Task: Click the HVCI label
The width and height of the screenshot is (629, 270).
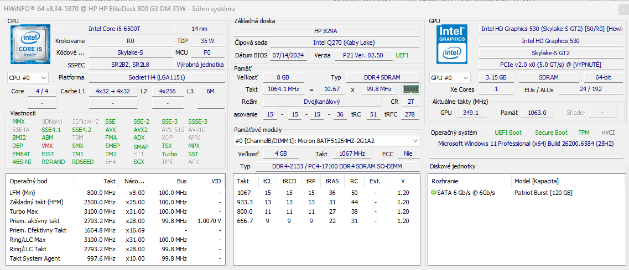Action: pyautogui.click(x=607, y=133)
